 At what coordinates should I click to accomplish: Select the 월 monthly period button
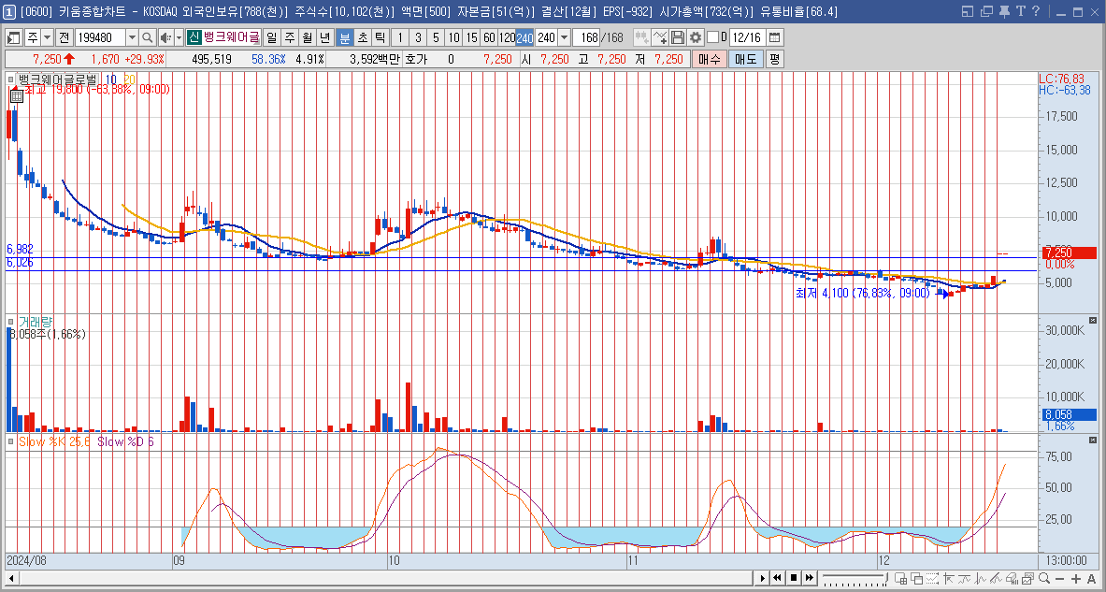pos(307,37)
